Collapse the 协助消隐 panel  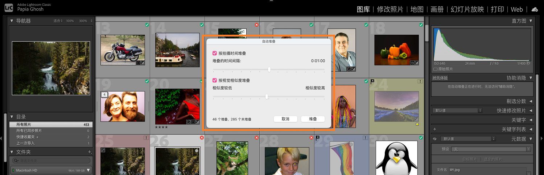click(531, 78)
